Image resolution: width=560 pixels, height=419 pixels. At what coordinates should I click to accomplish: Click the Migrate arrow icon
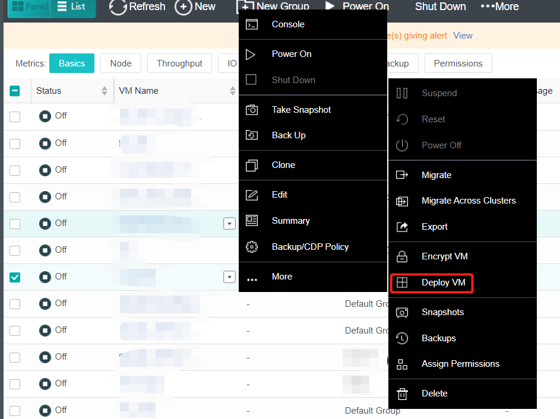pos(402,175)
